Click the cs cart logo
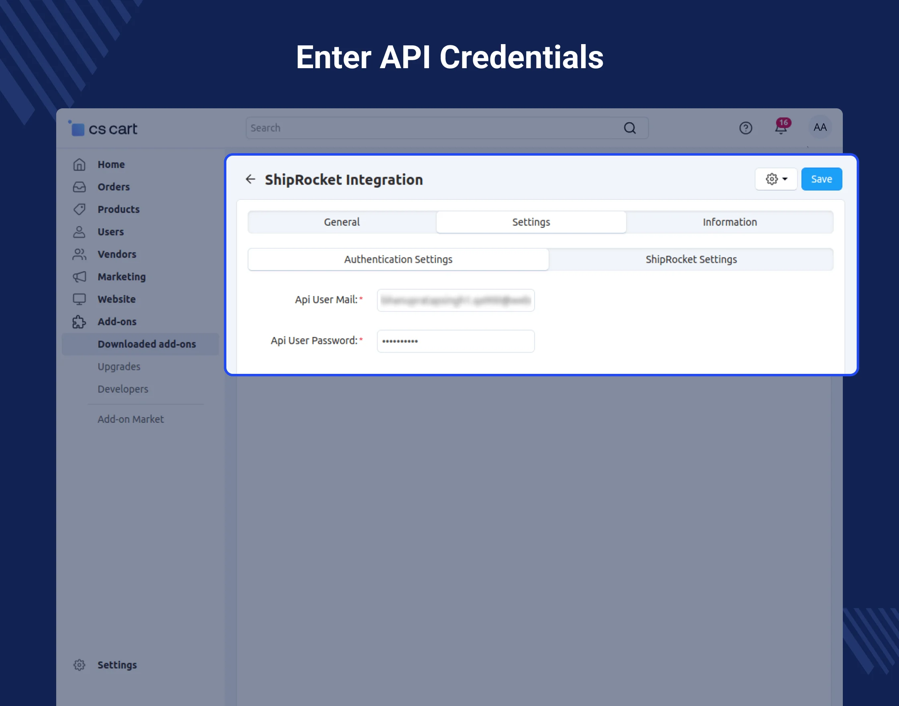 pos(104,129)
